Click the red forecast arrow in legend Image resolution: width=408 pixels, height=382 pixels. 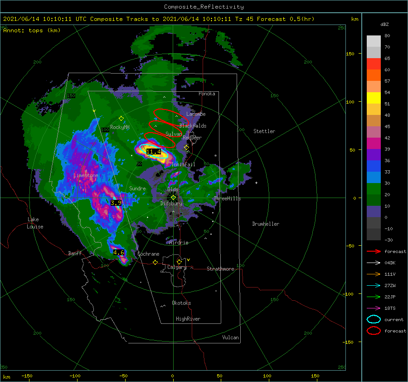click(x=374, y=251)
